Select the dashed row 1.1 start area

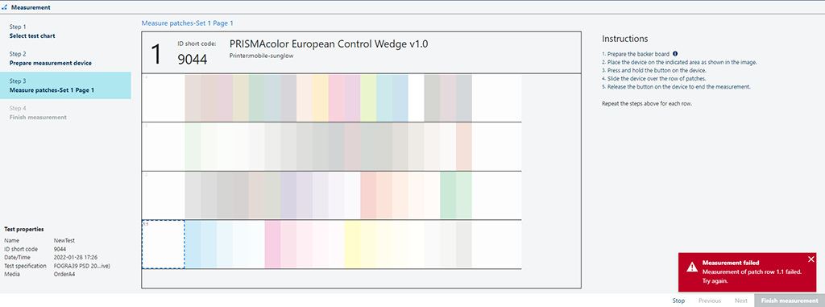pyautogui.click(x=163, y=244)
